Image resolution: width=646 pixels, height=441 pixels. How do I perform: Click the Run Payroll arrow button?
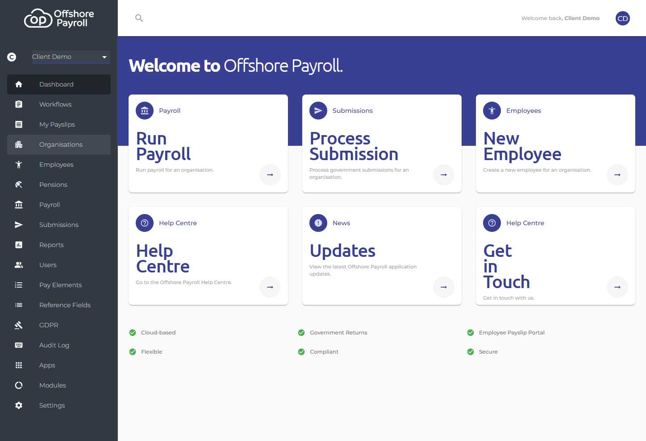point(270,175)
